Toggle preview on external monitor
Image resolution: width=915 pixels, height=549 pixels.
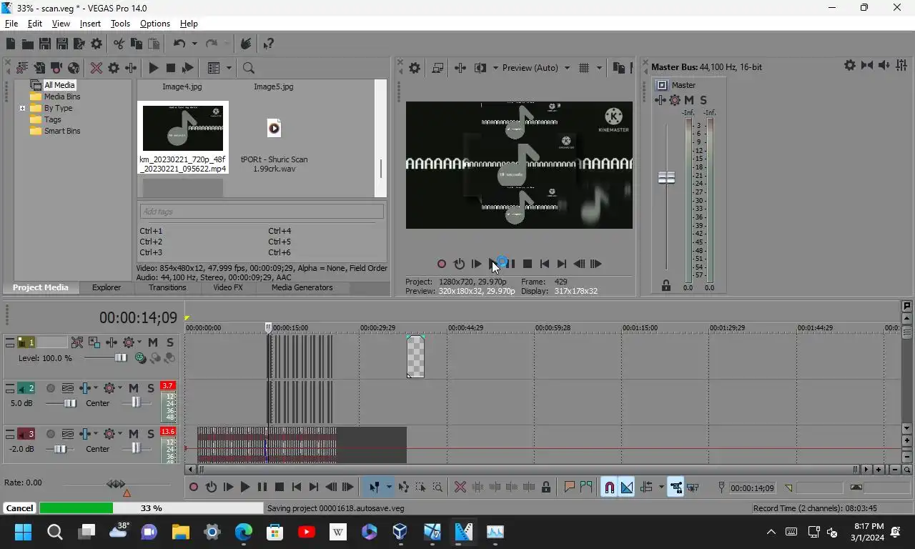[x=437, y=68]
